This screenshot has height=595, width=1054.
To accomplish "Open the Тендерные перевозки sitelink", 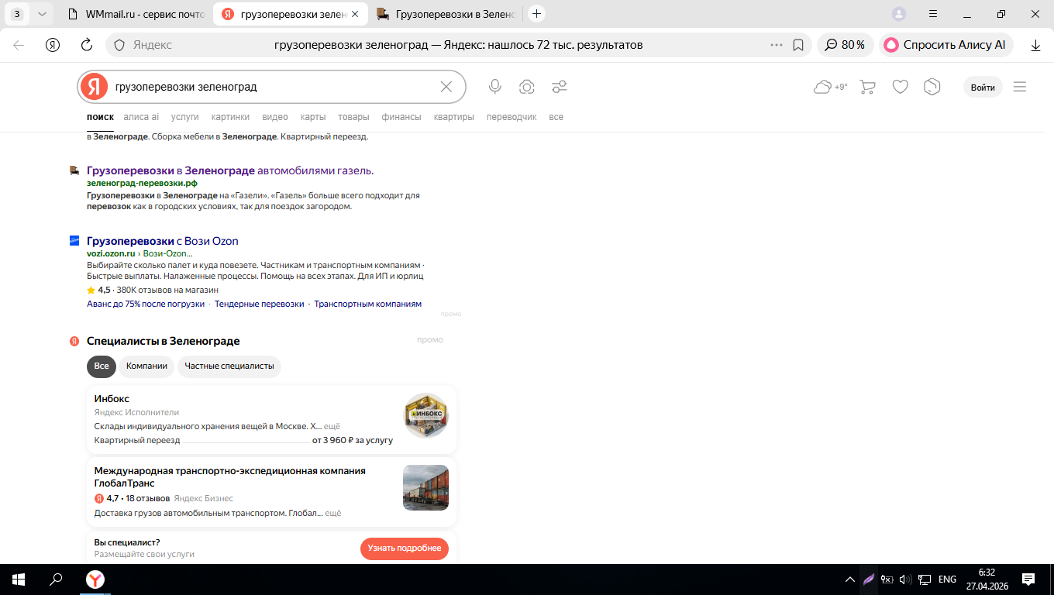I will click(x=260, y=304).
